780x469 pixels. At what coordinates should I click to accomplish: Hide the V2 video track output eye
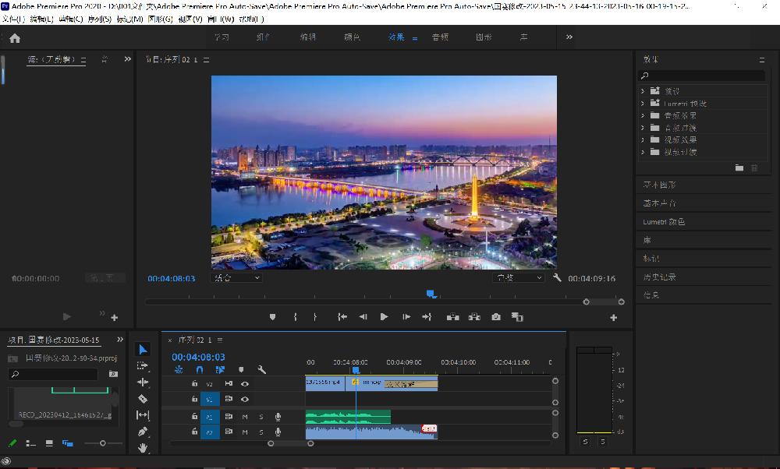(x=245, y=383)
